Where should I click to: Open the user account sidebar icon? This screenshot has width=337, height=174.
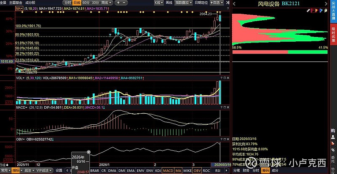coord(333,137)
